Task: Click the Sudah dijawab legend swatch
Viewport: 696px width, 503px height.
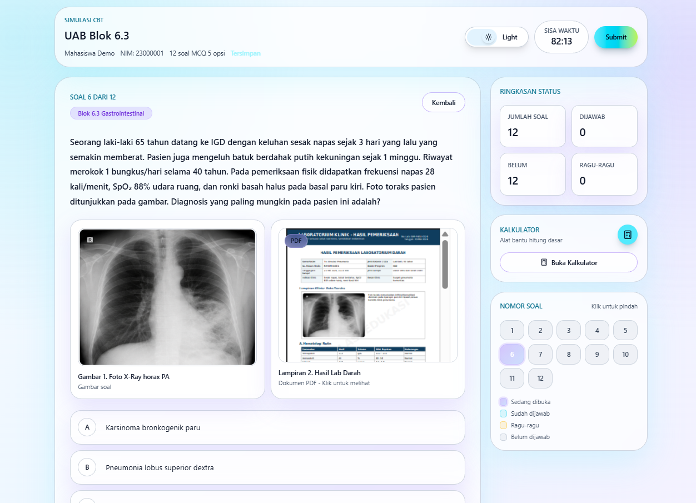Action: (x=504, y=414)
